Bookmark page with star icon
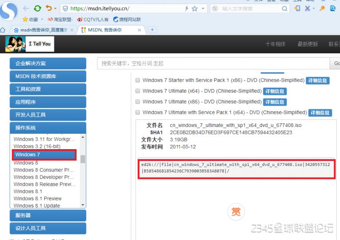The image size is (340, 240). click(195, 9)
